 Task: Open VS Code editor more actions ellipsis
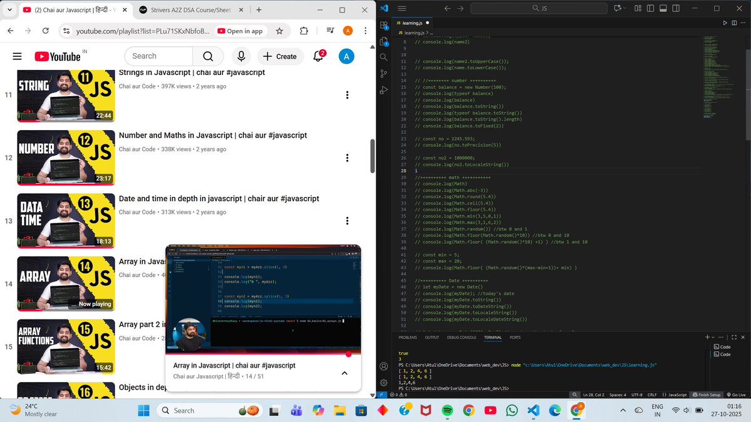click(742, 23)
